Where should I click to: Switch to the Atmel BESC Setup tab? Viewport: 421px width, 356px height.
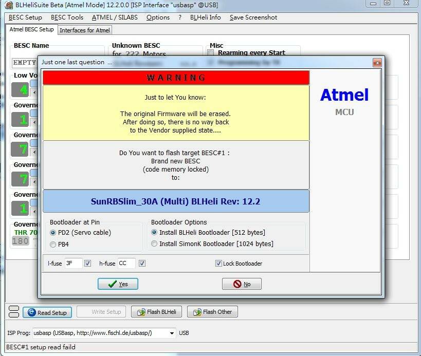coord(31,29)
